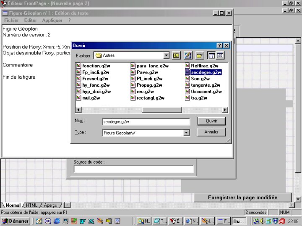Open the Fichier menu in Figure-Géoplan window
This screenshot has width=302, height=226.
(11, 20)
